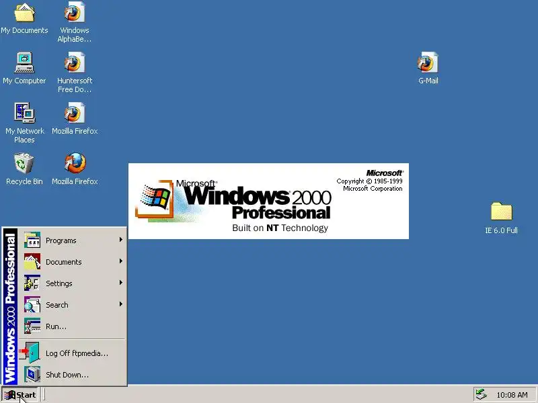Image resolution: width=538 pixels, height=403 pixels.
Task: Click the Run icon in Start menu
Action: point(32,326)
